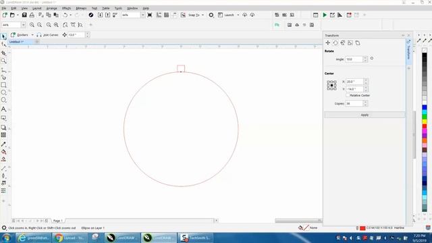Image resolution: width=432 pixels, height=243 pixels.
Task: Click the Apply button in Transform docker
Action: (x=364, y=115)
